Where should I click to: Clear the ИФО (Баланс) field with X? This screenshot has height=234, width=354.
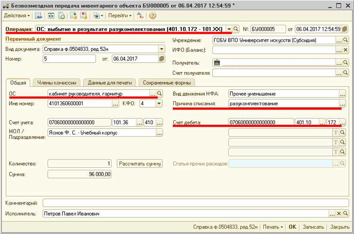point(346,50)
